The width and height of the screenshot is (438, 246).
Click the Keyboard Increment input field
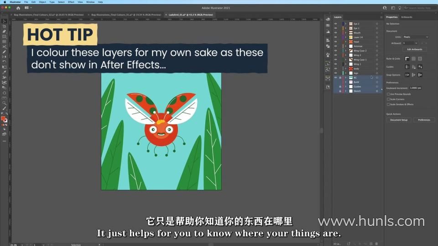click(x=415, y=88)
